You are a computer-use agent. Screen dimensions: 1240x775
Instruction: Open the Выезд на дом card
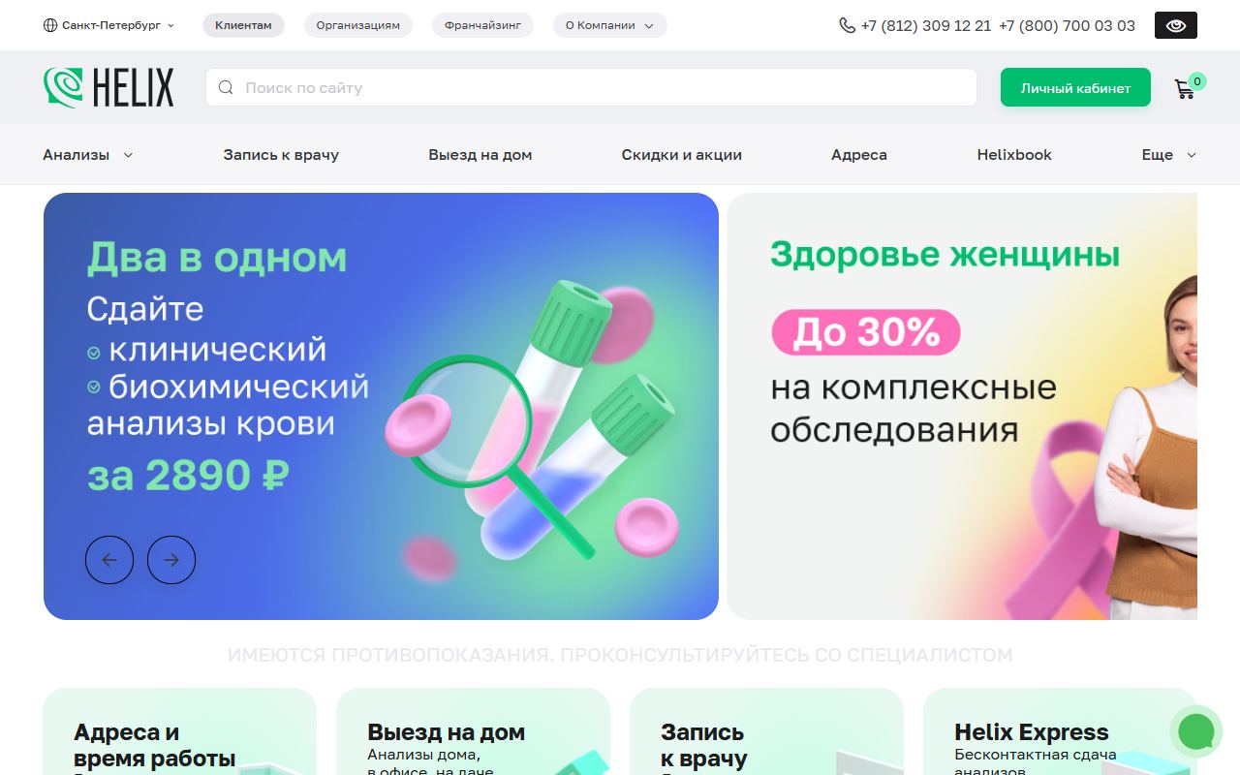(x=473, y=731)
